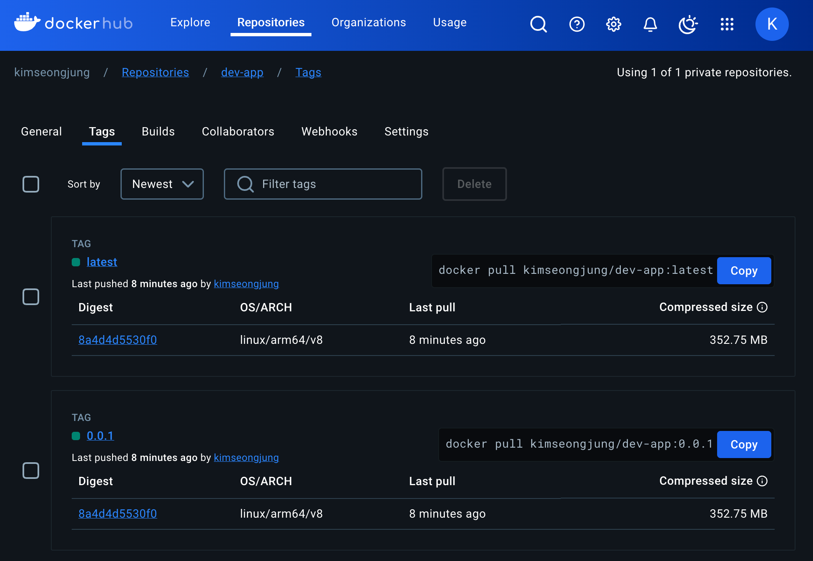The height and width of the screenshot is (561, 813).
Task: Open the search icon in header
Action: 538,24
